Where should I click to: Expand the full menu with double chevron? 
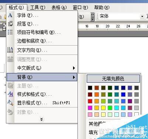tap(42, 119)
